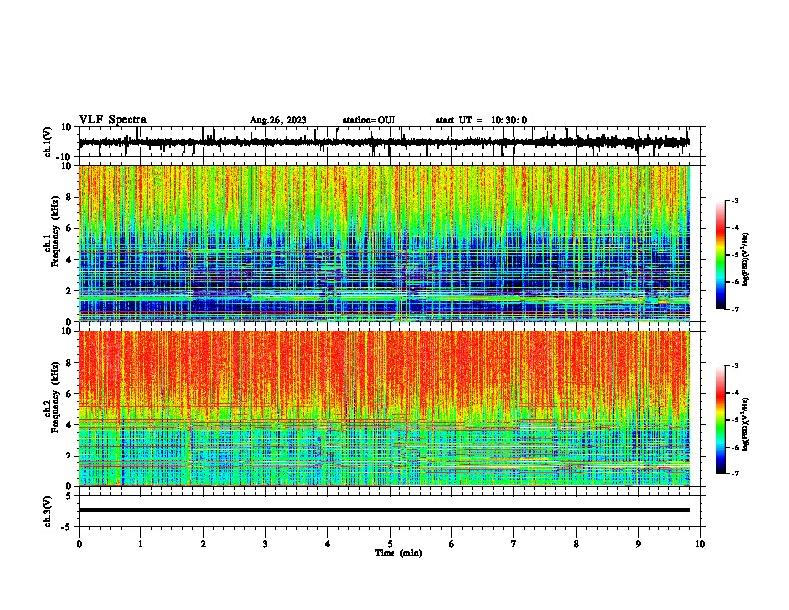Click the "station=OUJ" header label

pos(369,120)
